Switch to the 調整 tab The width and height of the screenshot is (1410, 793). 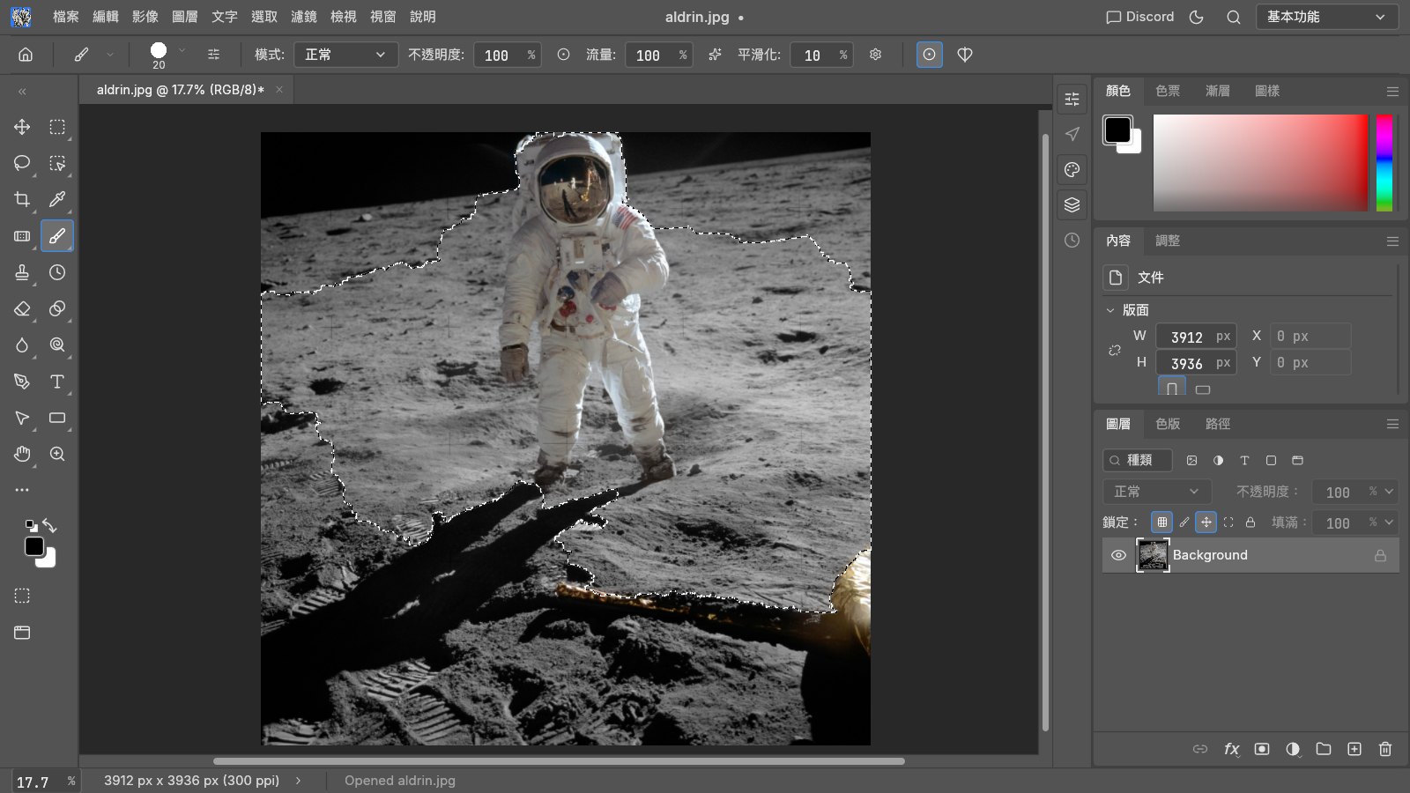(x=1168, y=241)
